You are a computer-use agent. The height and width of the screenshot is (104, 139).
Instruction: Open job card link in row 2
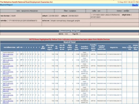click(8, 61)
